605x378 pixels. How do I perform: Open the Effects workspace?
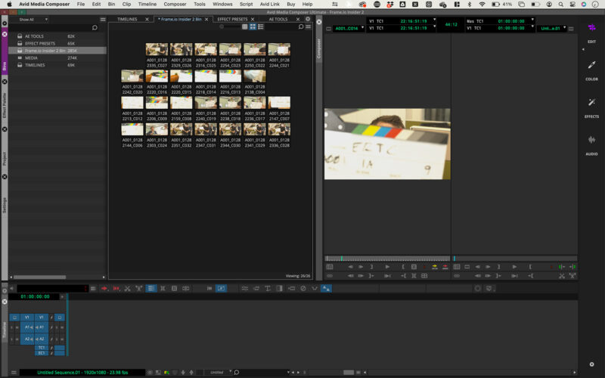click(591, 107)
